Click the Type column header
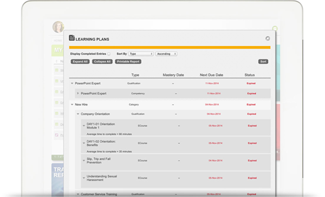This screenshot has height=197, width=325. pyautogui.click(x=135, y=75)
